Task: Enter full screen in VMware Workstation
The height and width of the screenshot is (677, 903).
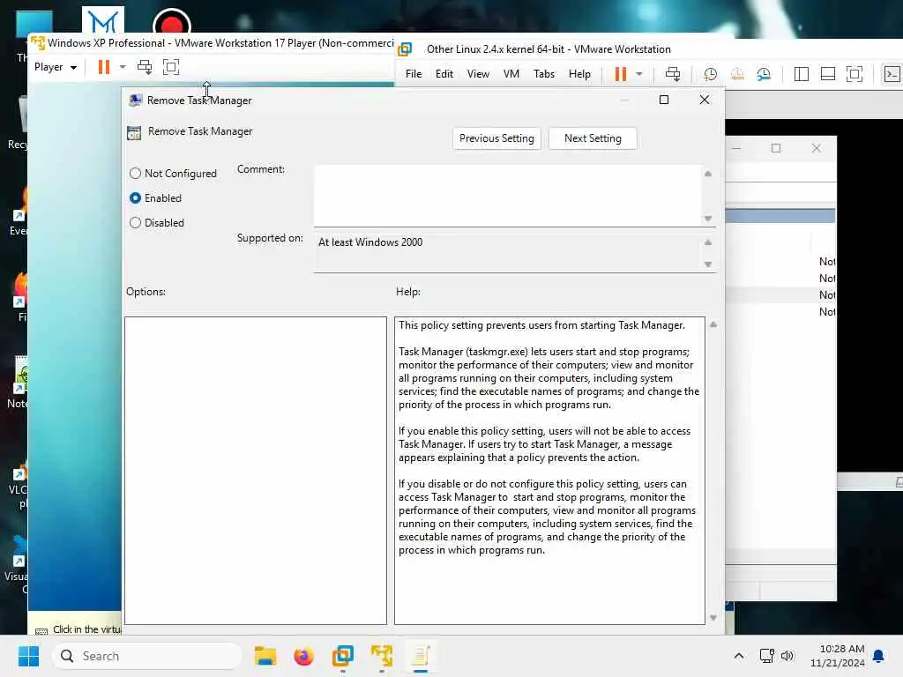Action: tap(854, 74)
